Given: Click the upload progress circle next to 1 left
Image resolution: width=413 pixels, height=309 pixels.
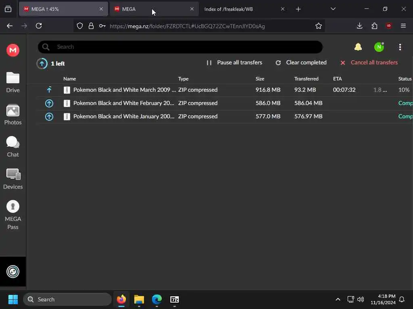Looking at the screenshot, I should [42, 63].
